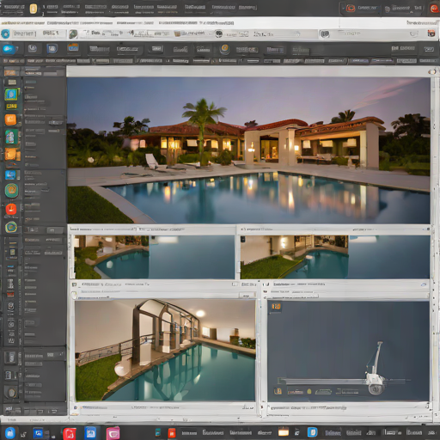Toggle small square icon at main viewport's top-right corner

pyautogui.click(x=431, y=72)
